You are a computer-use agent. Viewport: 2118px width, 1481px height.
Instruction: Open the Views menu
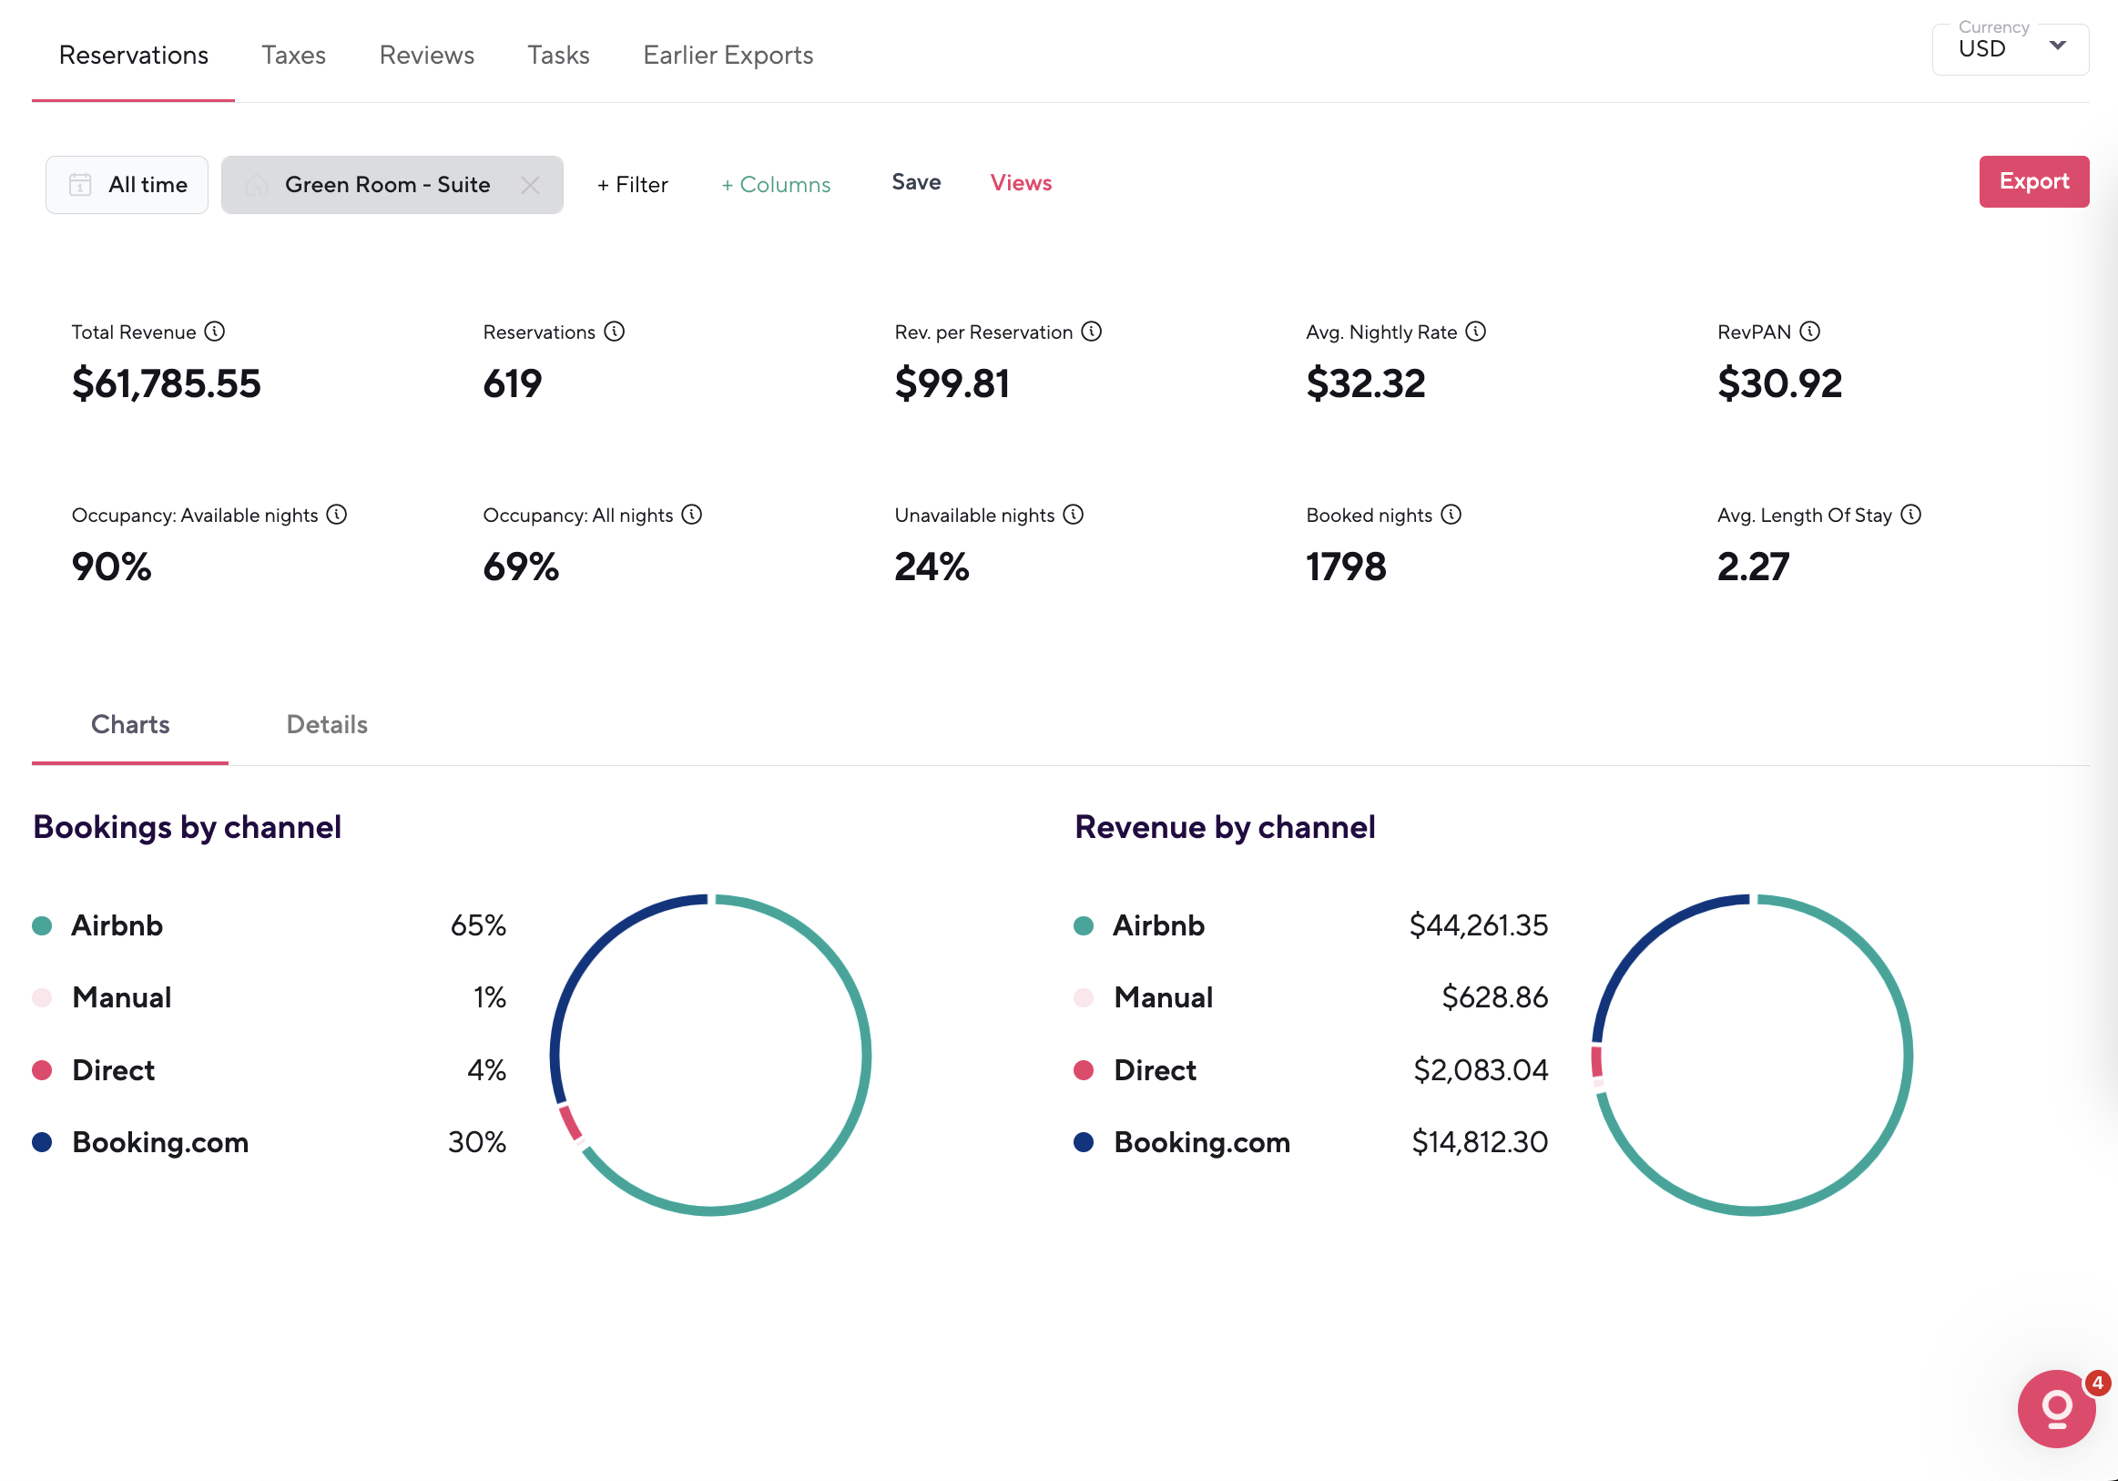(x=1020, y=182)
